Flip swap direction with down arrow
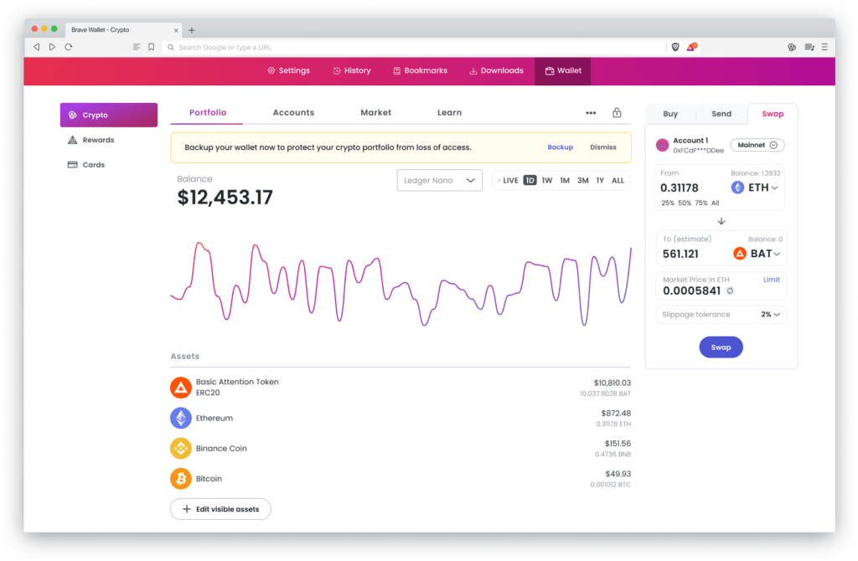Image resolution: width=858 pixels, height=561 pixels. point(721,221)
